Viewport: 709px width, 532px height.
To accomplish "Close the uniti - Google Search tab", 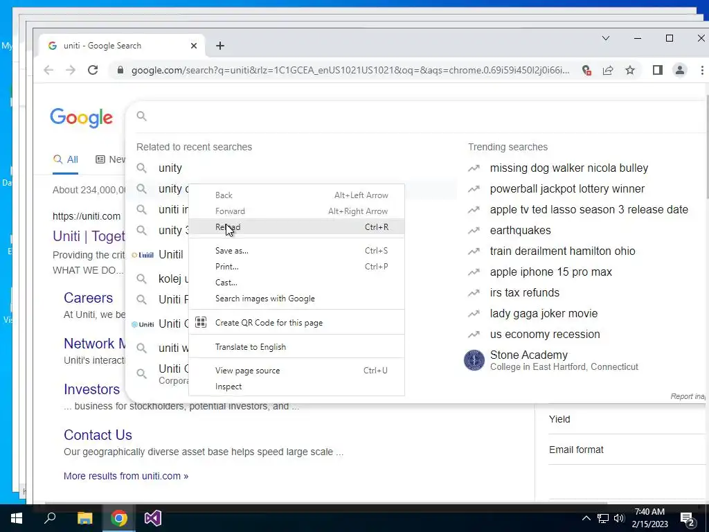I will [x=194, y=46].
